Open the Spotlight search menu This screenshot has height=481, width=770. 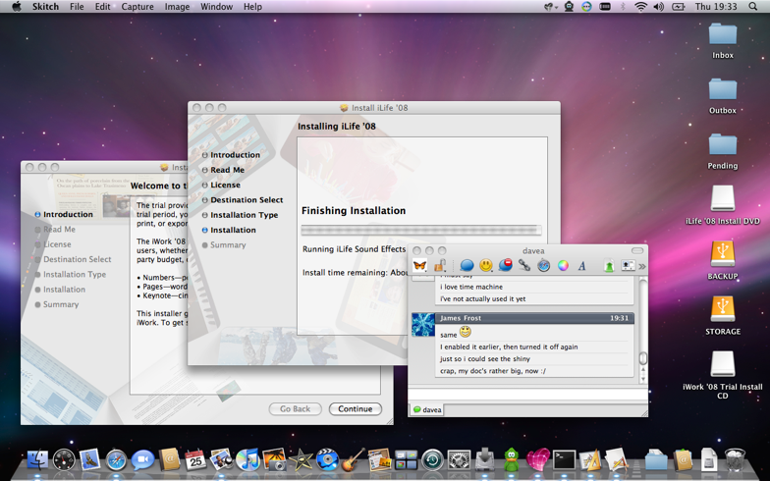(754, 7)
